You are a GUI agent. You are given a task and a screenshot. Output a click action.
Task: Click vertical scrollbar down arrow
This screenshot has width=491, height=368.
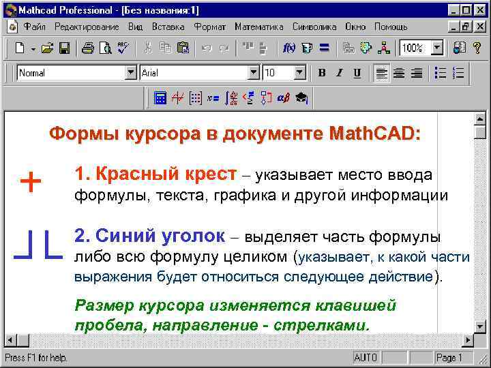point(480,326)
